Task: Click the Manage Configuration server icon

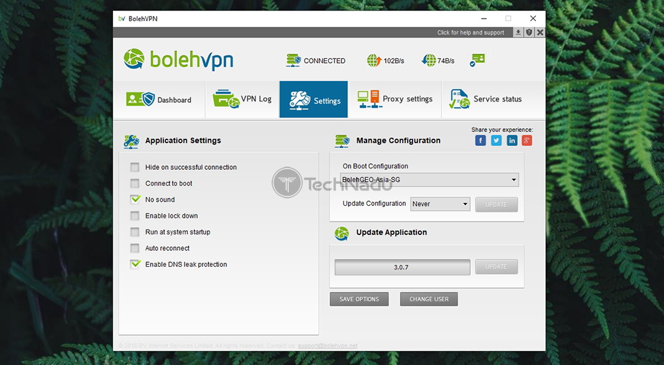Action: click(342, 141)
